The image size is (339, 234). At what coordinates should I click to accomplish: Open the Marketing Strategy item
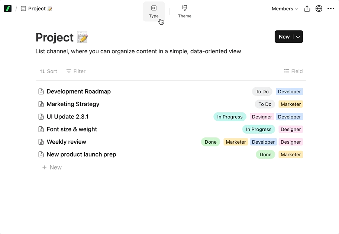pyautogui.click(x=73, y=104)
